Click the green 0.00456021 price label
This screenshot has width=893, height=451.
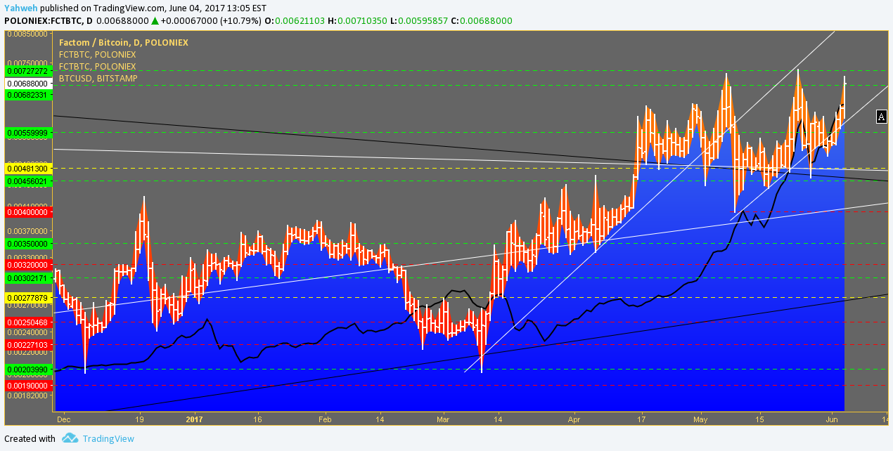point(27,181)
